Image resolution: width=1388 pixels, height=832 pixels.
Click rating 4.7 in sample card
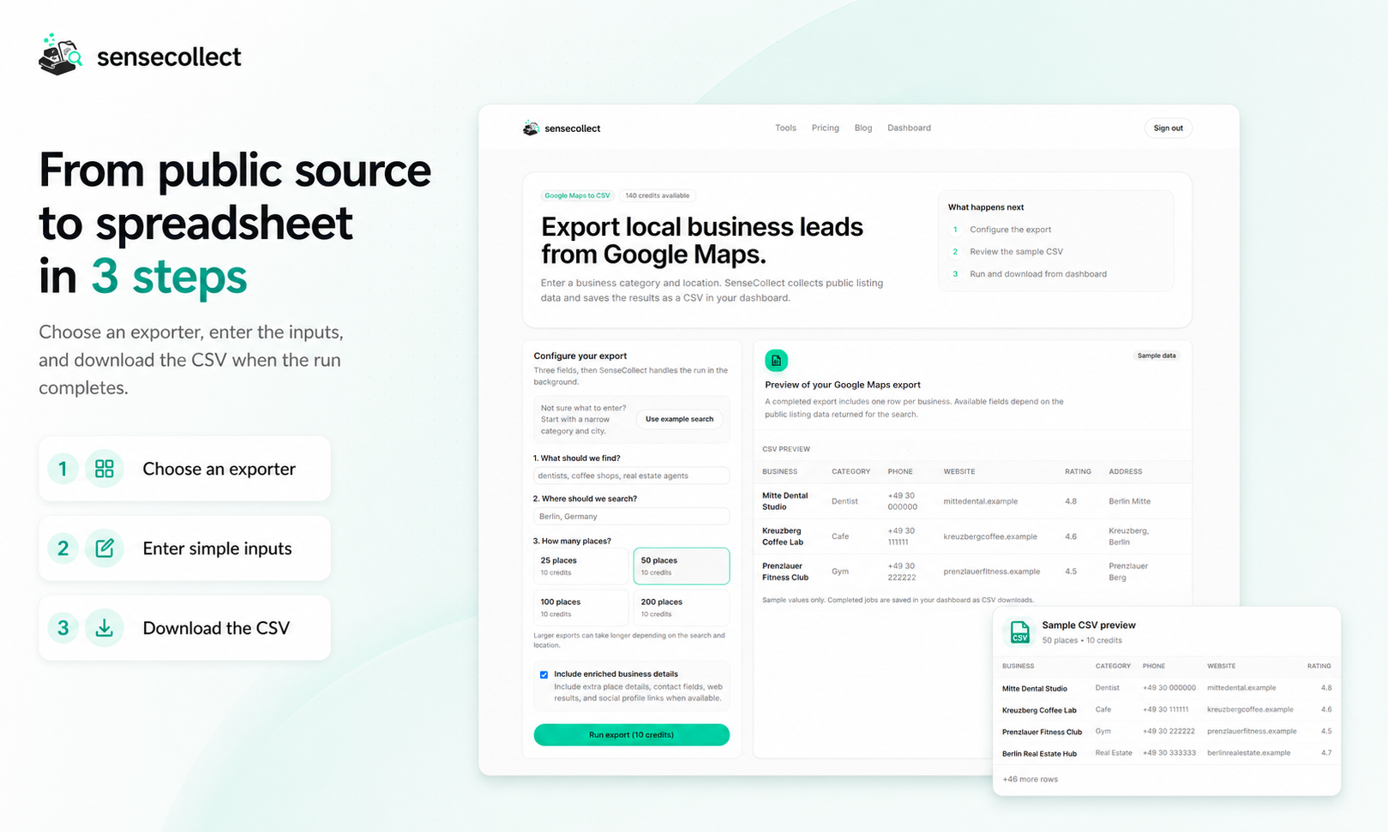(x=1326, y=753)
